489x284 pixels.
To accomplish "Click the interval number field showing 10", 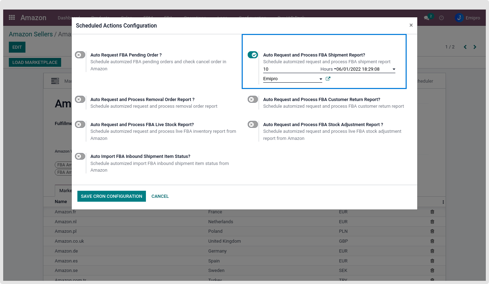I will point(290,69).
